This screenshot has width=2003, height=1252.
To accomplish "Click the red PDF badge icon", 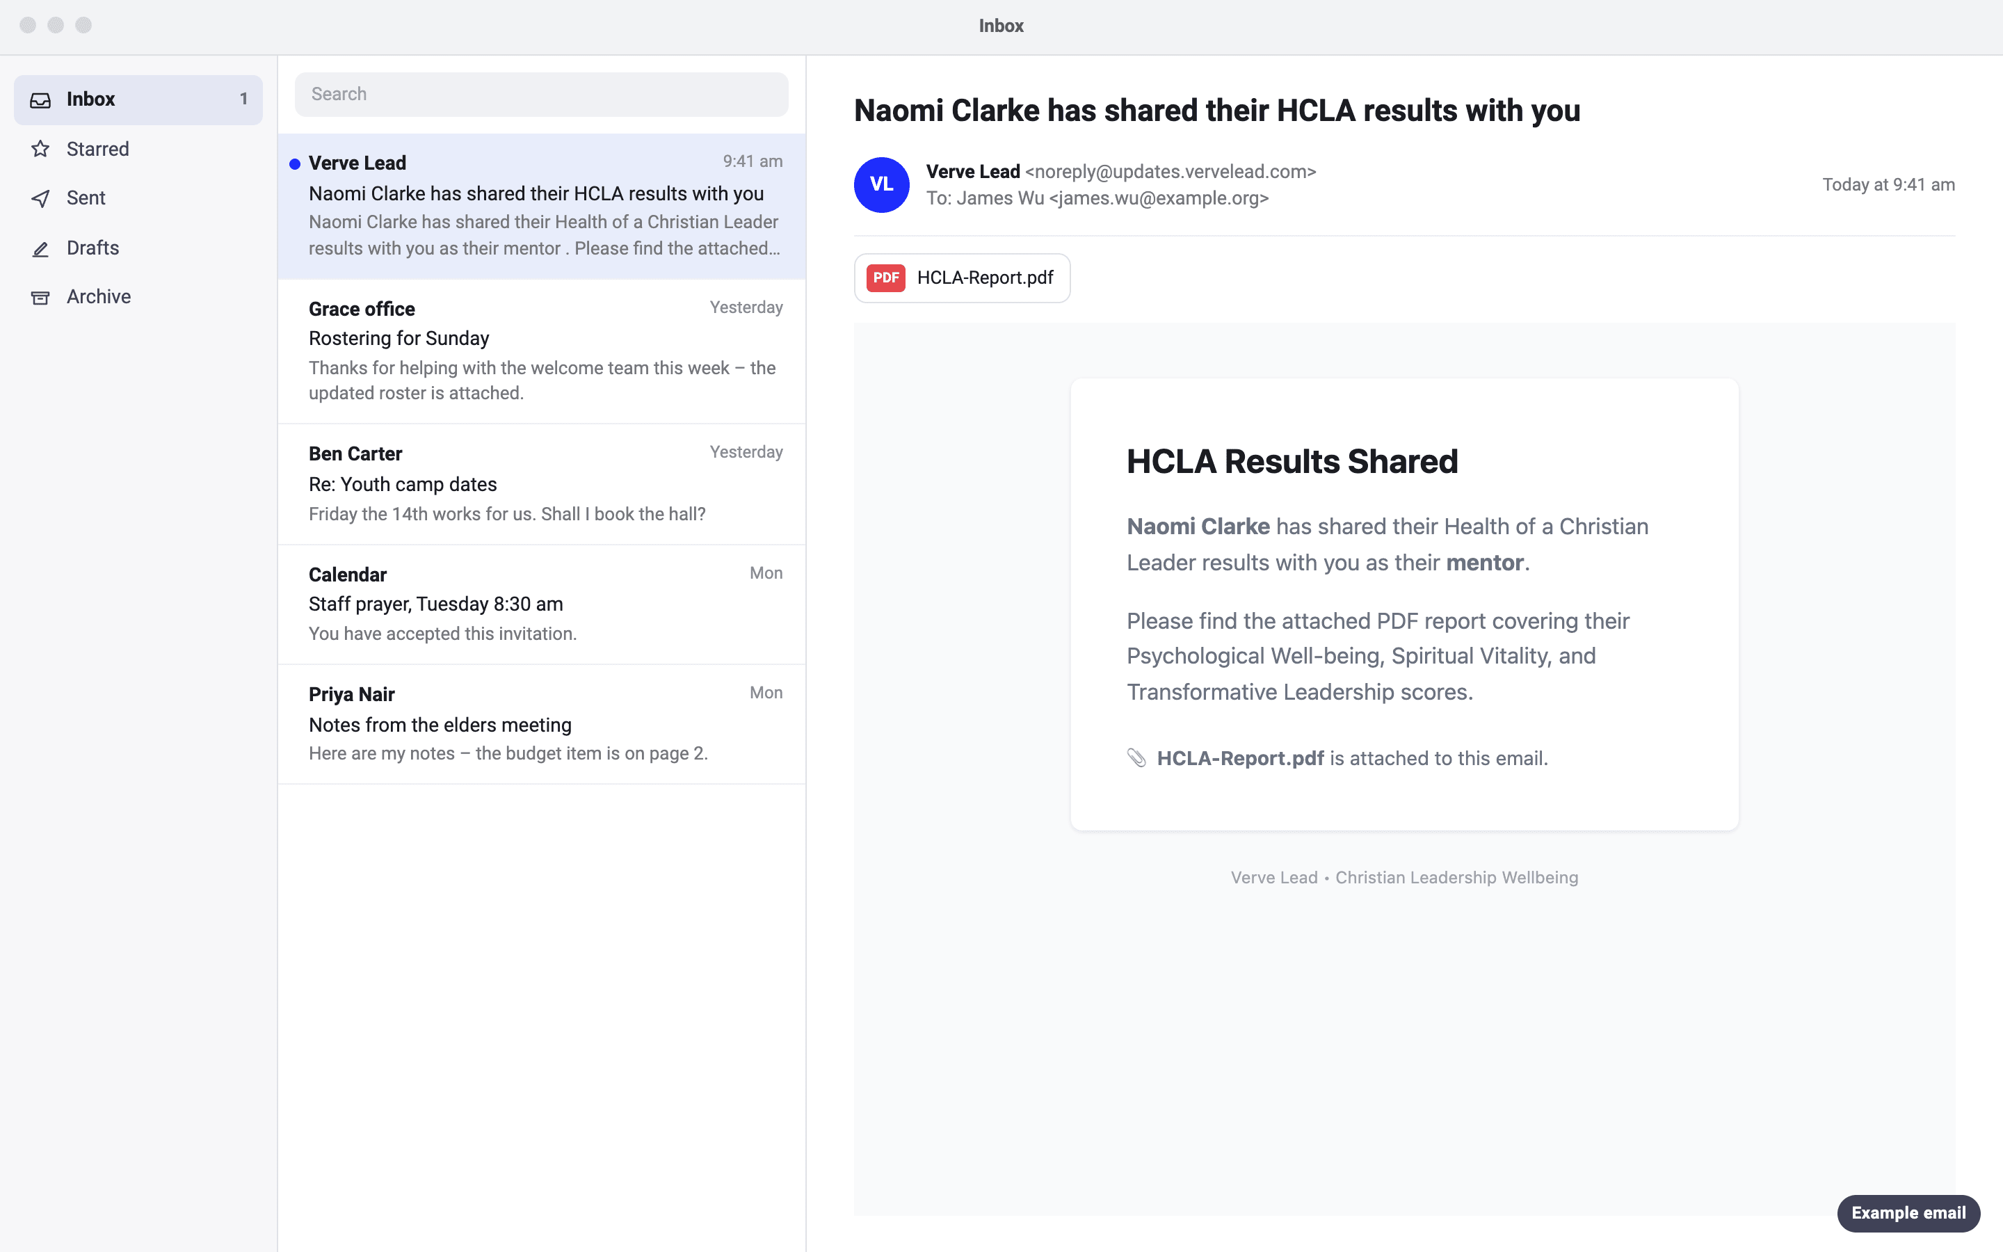I will click(885, 278).
